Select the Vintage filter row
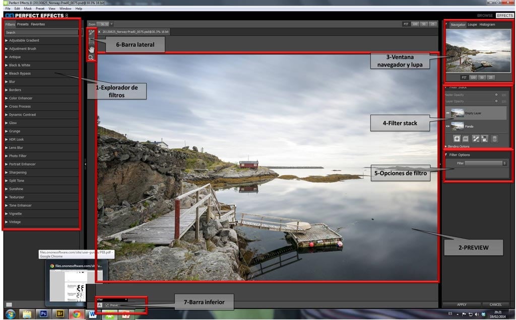This screenshot has height=320, width=516. (x=41, y=222)
